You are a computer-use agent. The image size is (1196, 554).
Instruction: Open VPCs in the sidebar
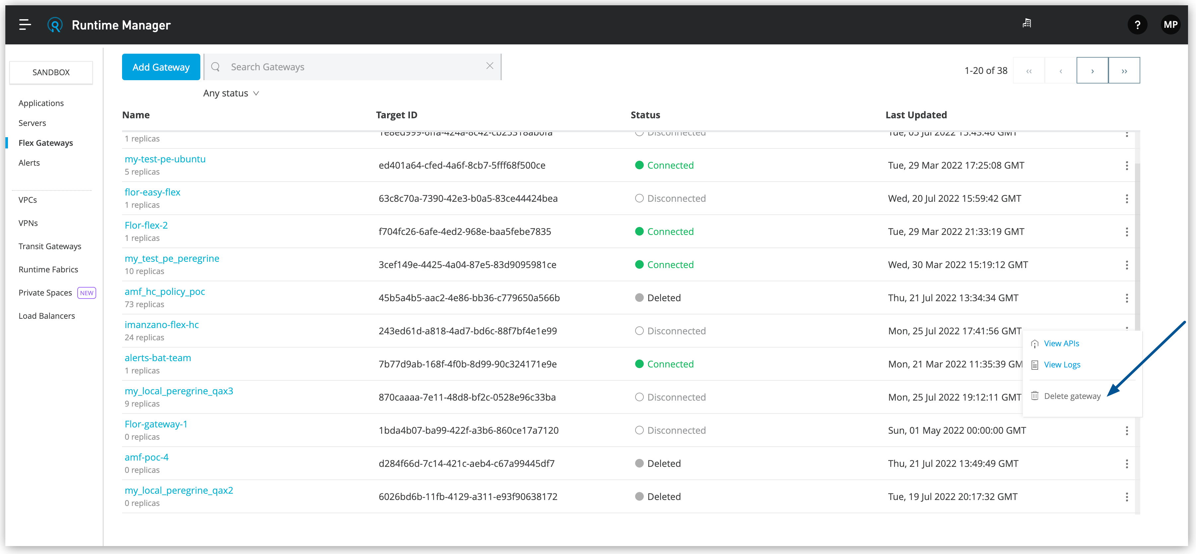(x=28, y=200)
